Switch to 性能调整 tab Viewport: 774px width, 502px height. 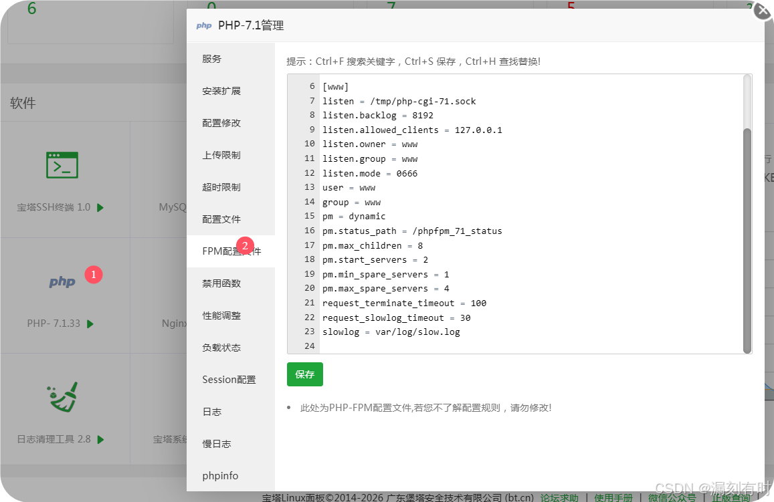coord(231,315)
